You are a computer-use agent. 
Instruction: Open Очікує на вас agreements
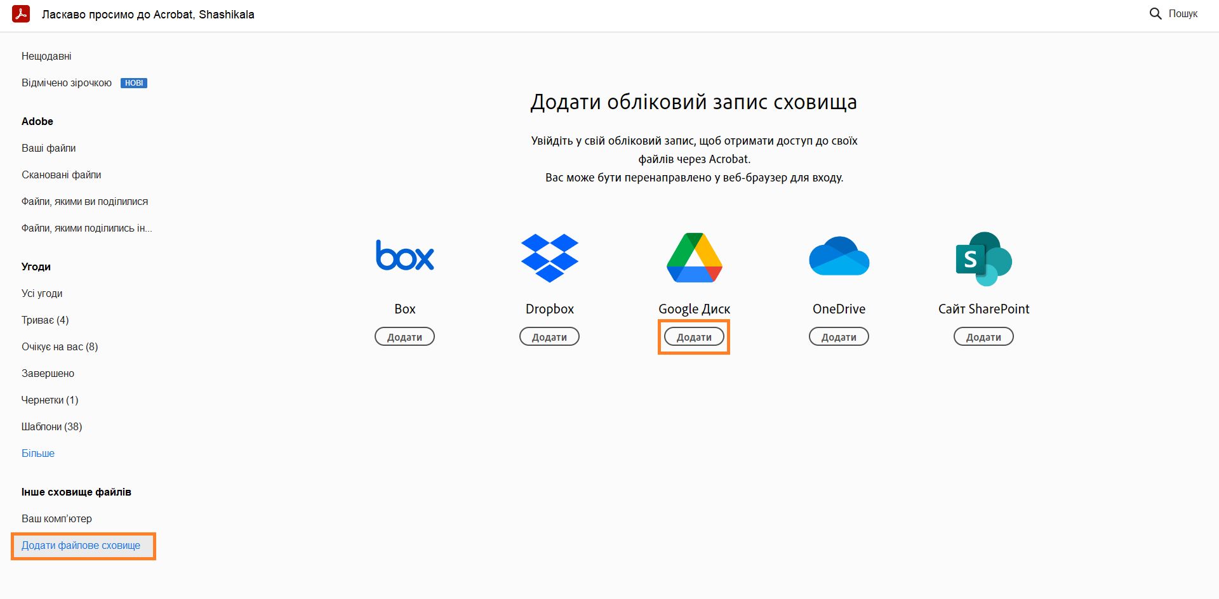tap(60, 346)
